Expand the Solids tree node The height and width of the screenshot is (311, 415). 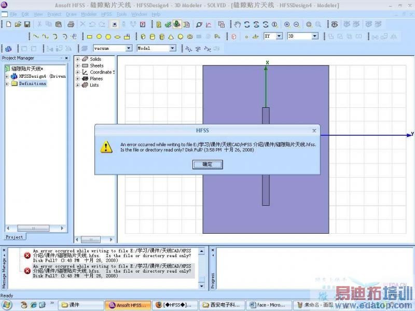[x=77, y=59]
